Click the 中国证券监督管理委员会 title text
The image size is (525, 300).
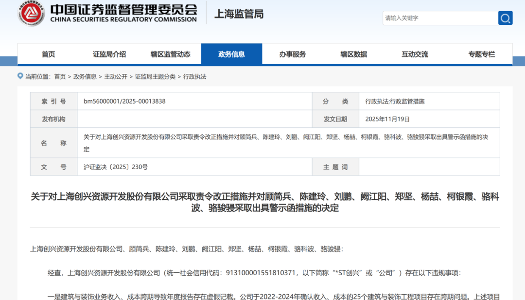[x=123, y=9]
